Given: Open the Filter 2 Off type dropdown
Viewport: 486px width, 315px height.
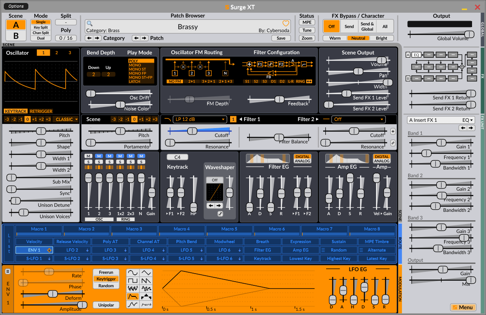Looking at the screenshot, I should coord(359,119).
